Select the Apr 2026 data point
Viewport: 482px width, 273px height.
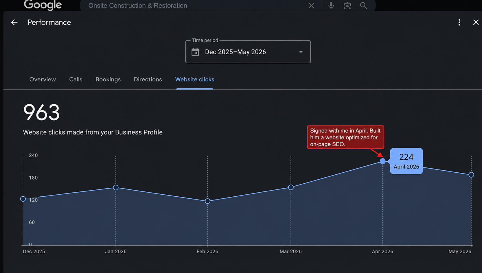[x=382, y=161]
